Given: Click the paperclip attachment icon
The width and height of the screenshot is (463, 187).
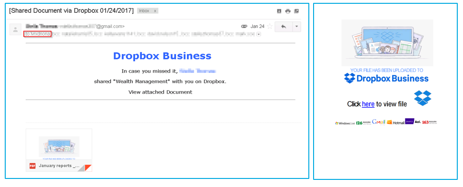Looking at the screenshot, I should (x=244, y=27).
